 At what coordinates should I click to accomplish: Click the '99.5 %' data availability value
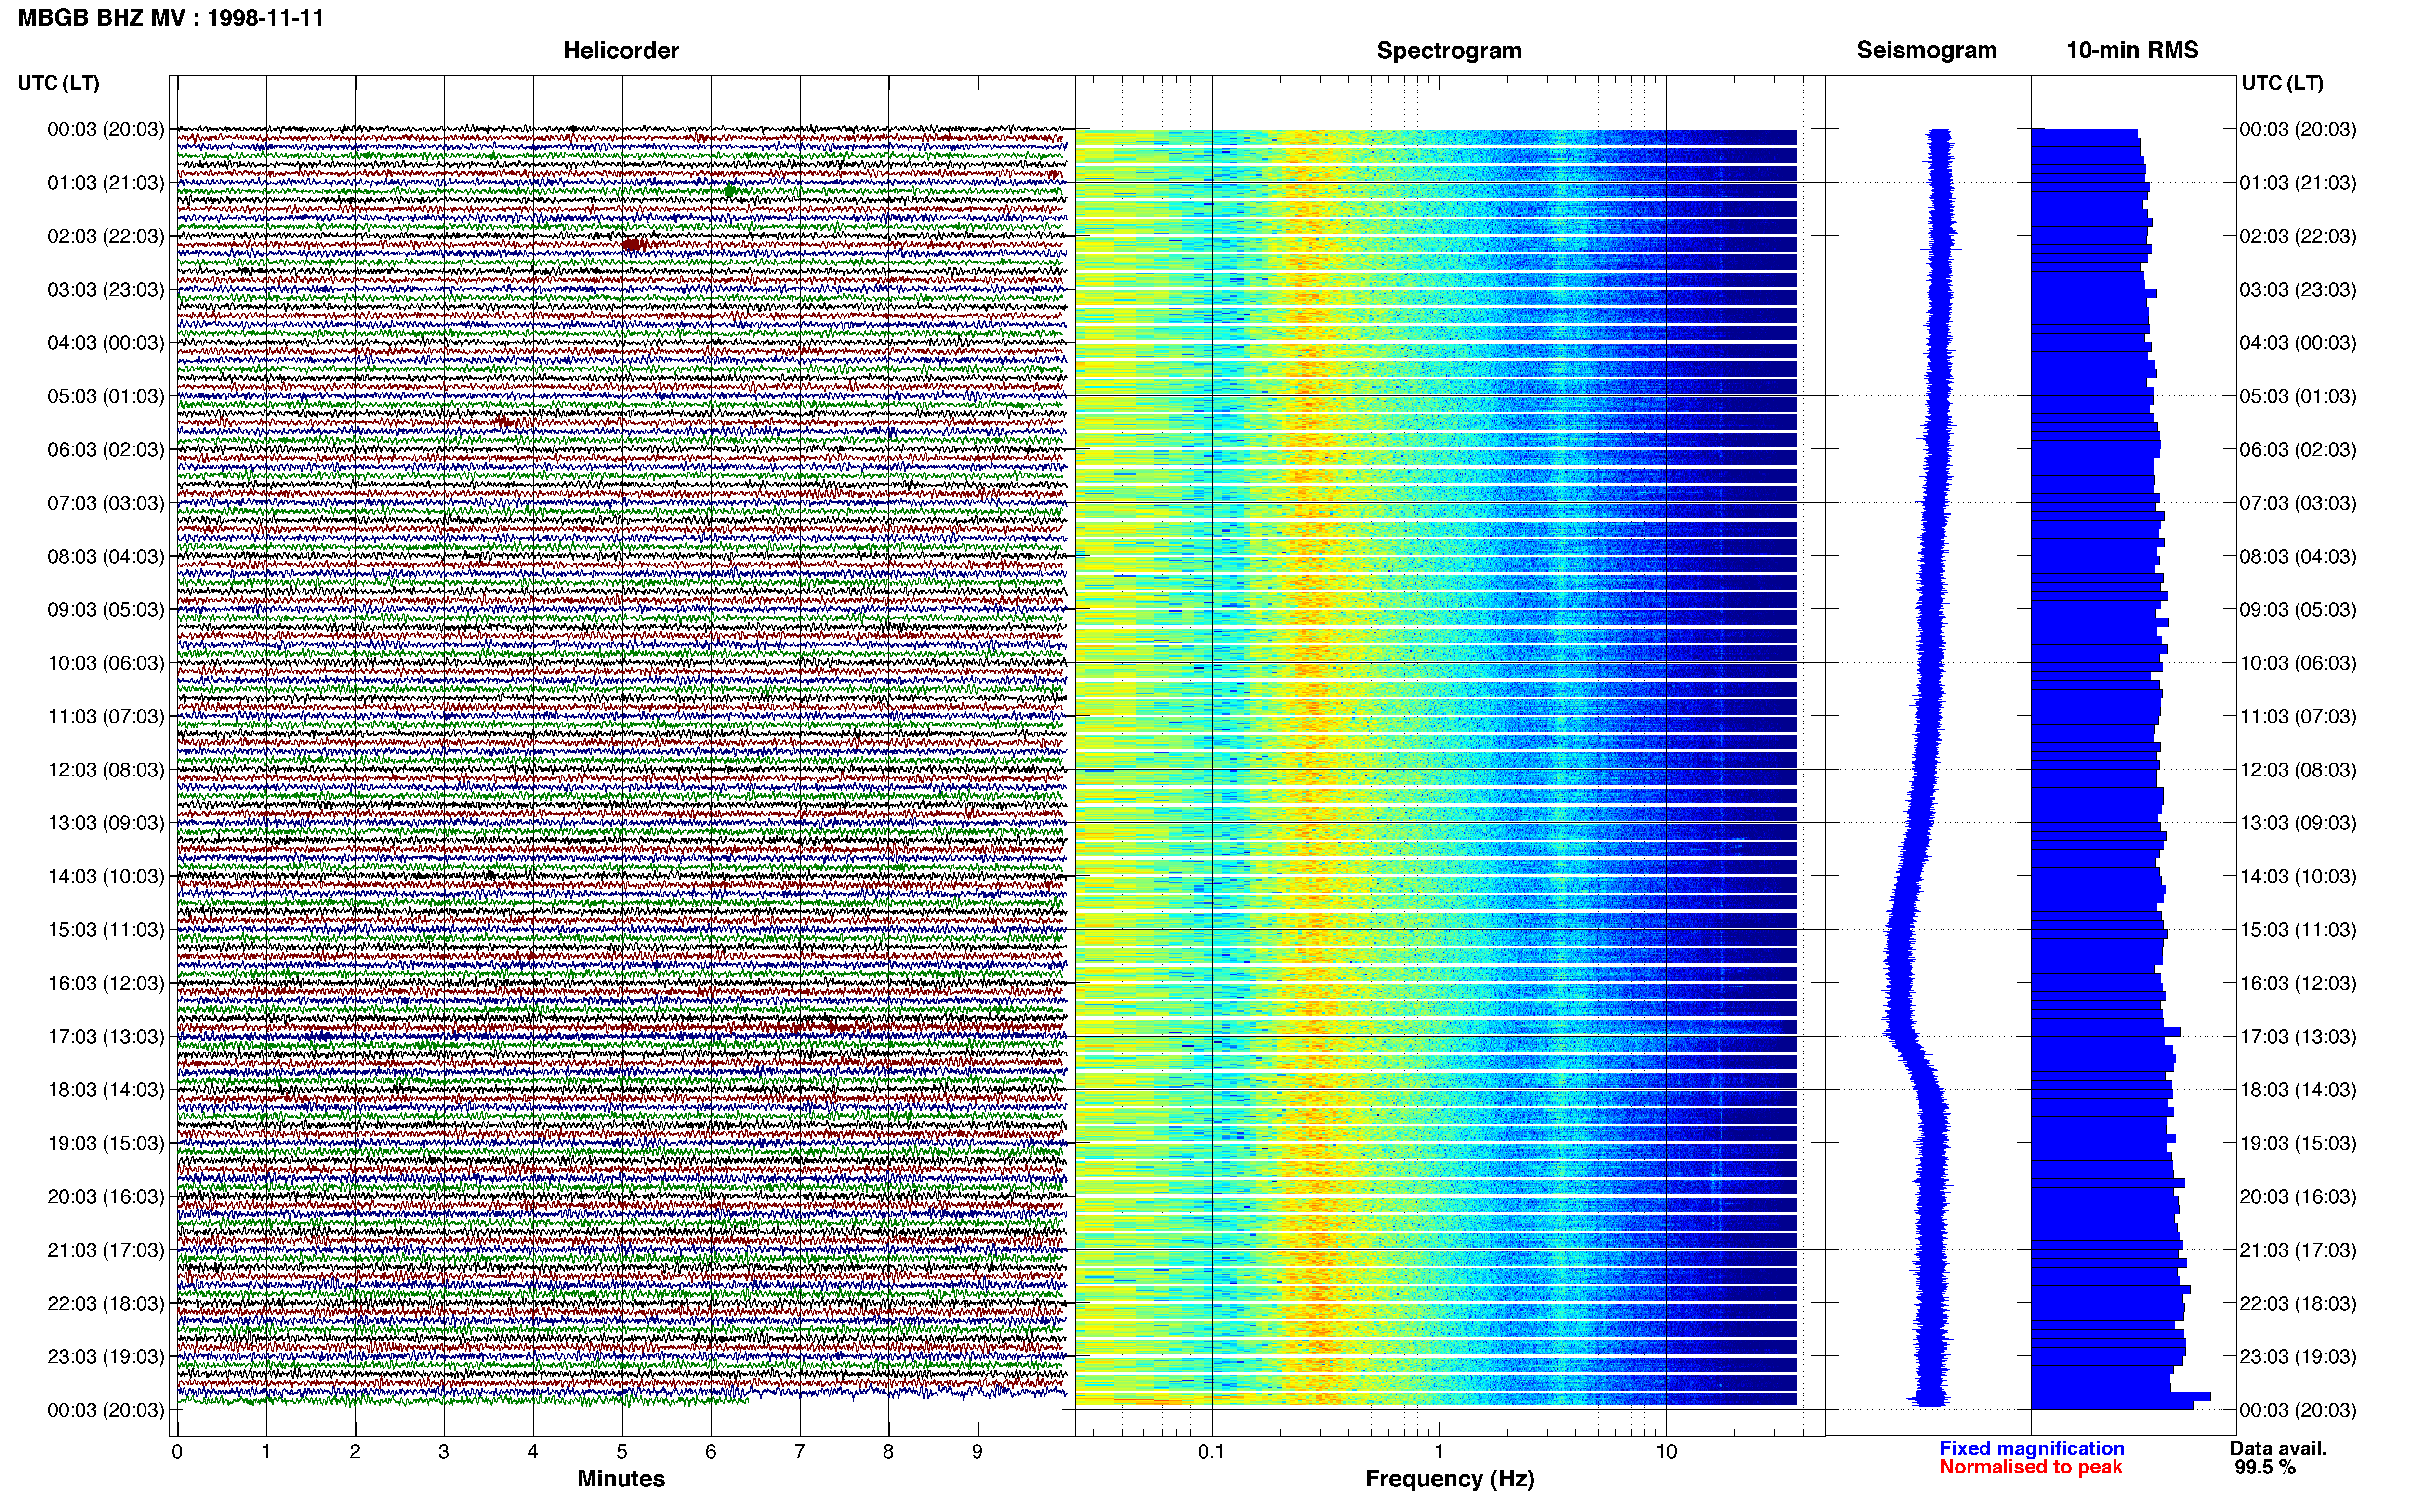click(2265, 1468)
